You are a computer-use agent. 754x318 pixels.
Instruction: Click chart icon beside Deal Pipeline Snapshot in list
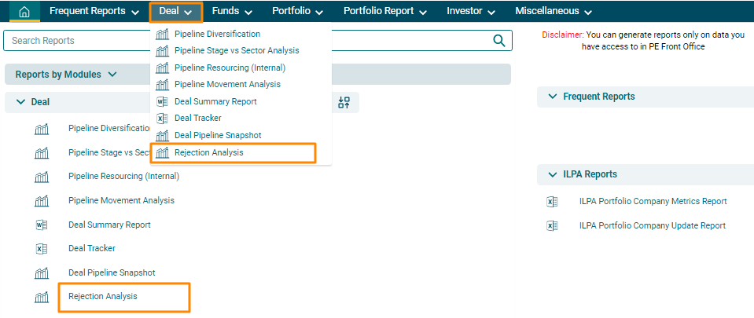[42, 273]
